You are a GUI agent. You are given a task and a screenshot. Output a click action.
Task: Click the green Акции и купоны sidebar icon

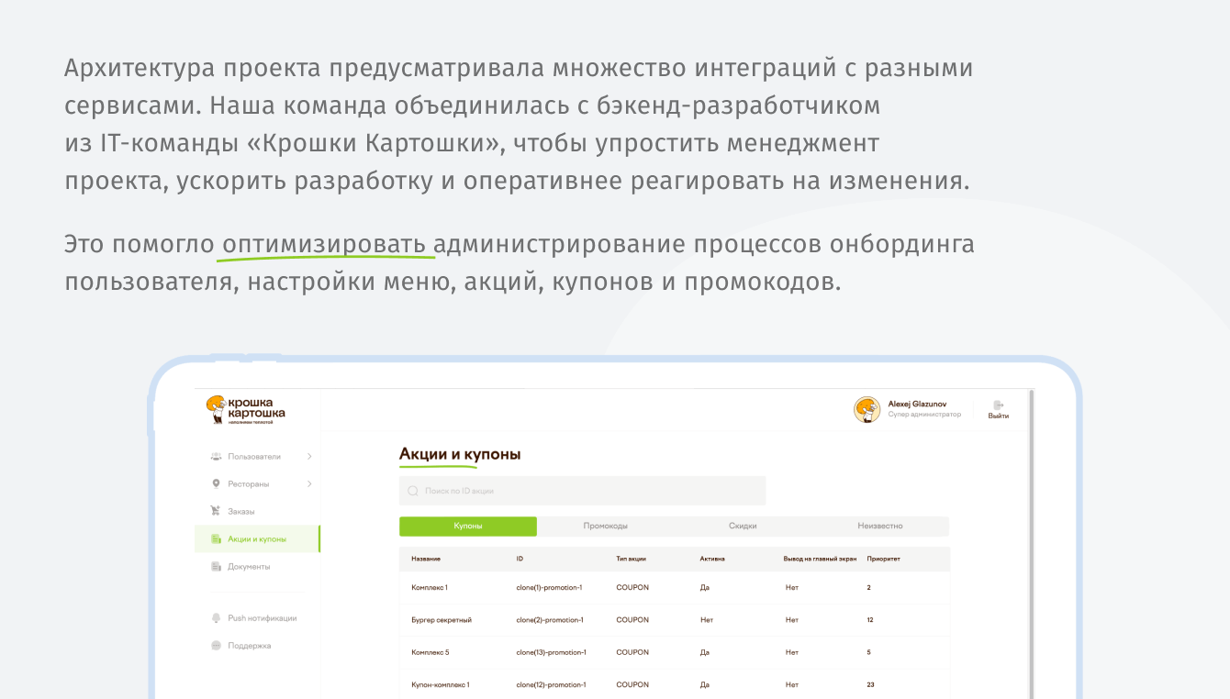coord(216,538)
